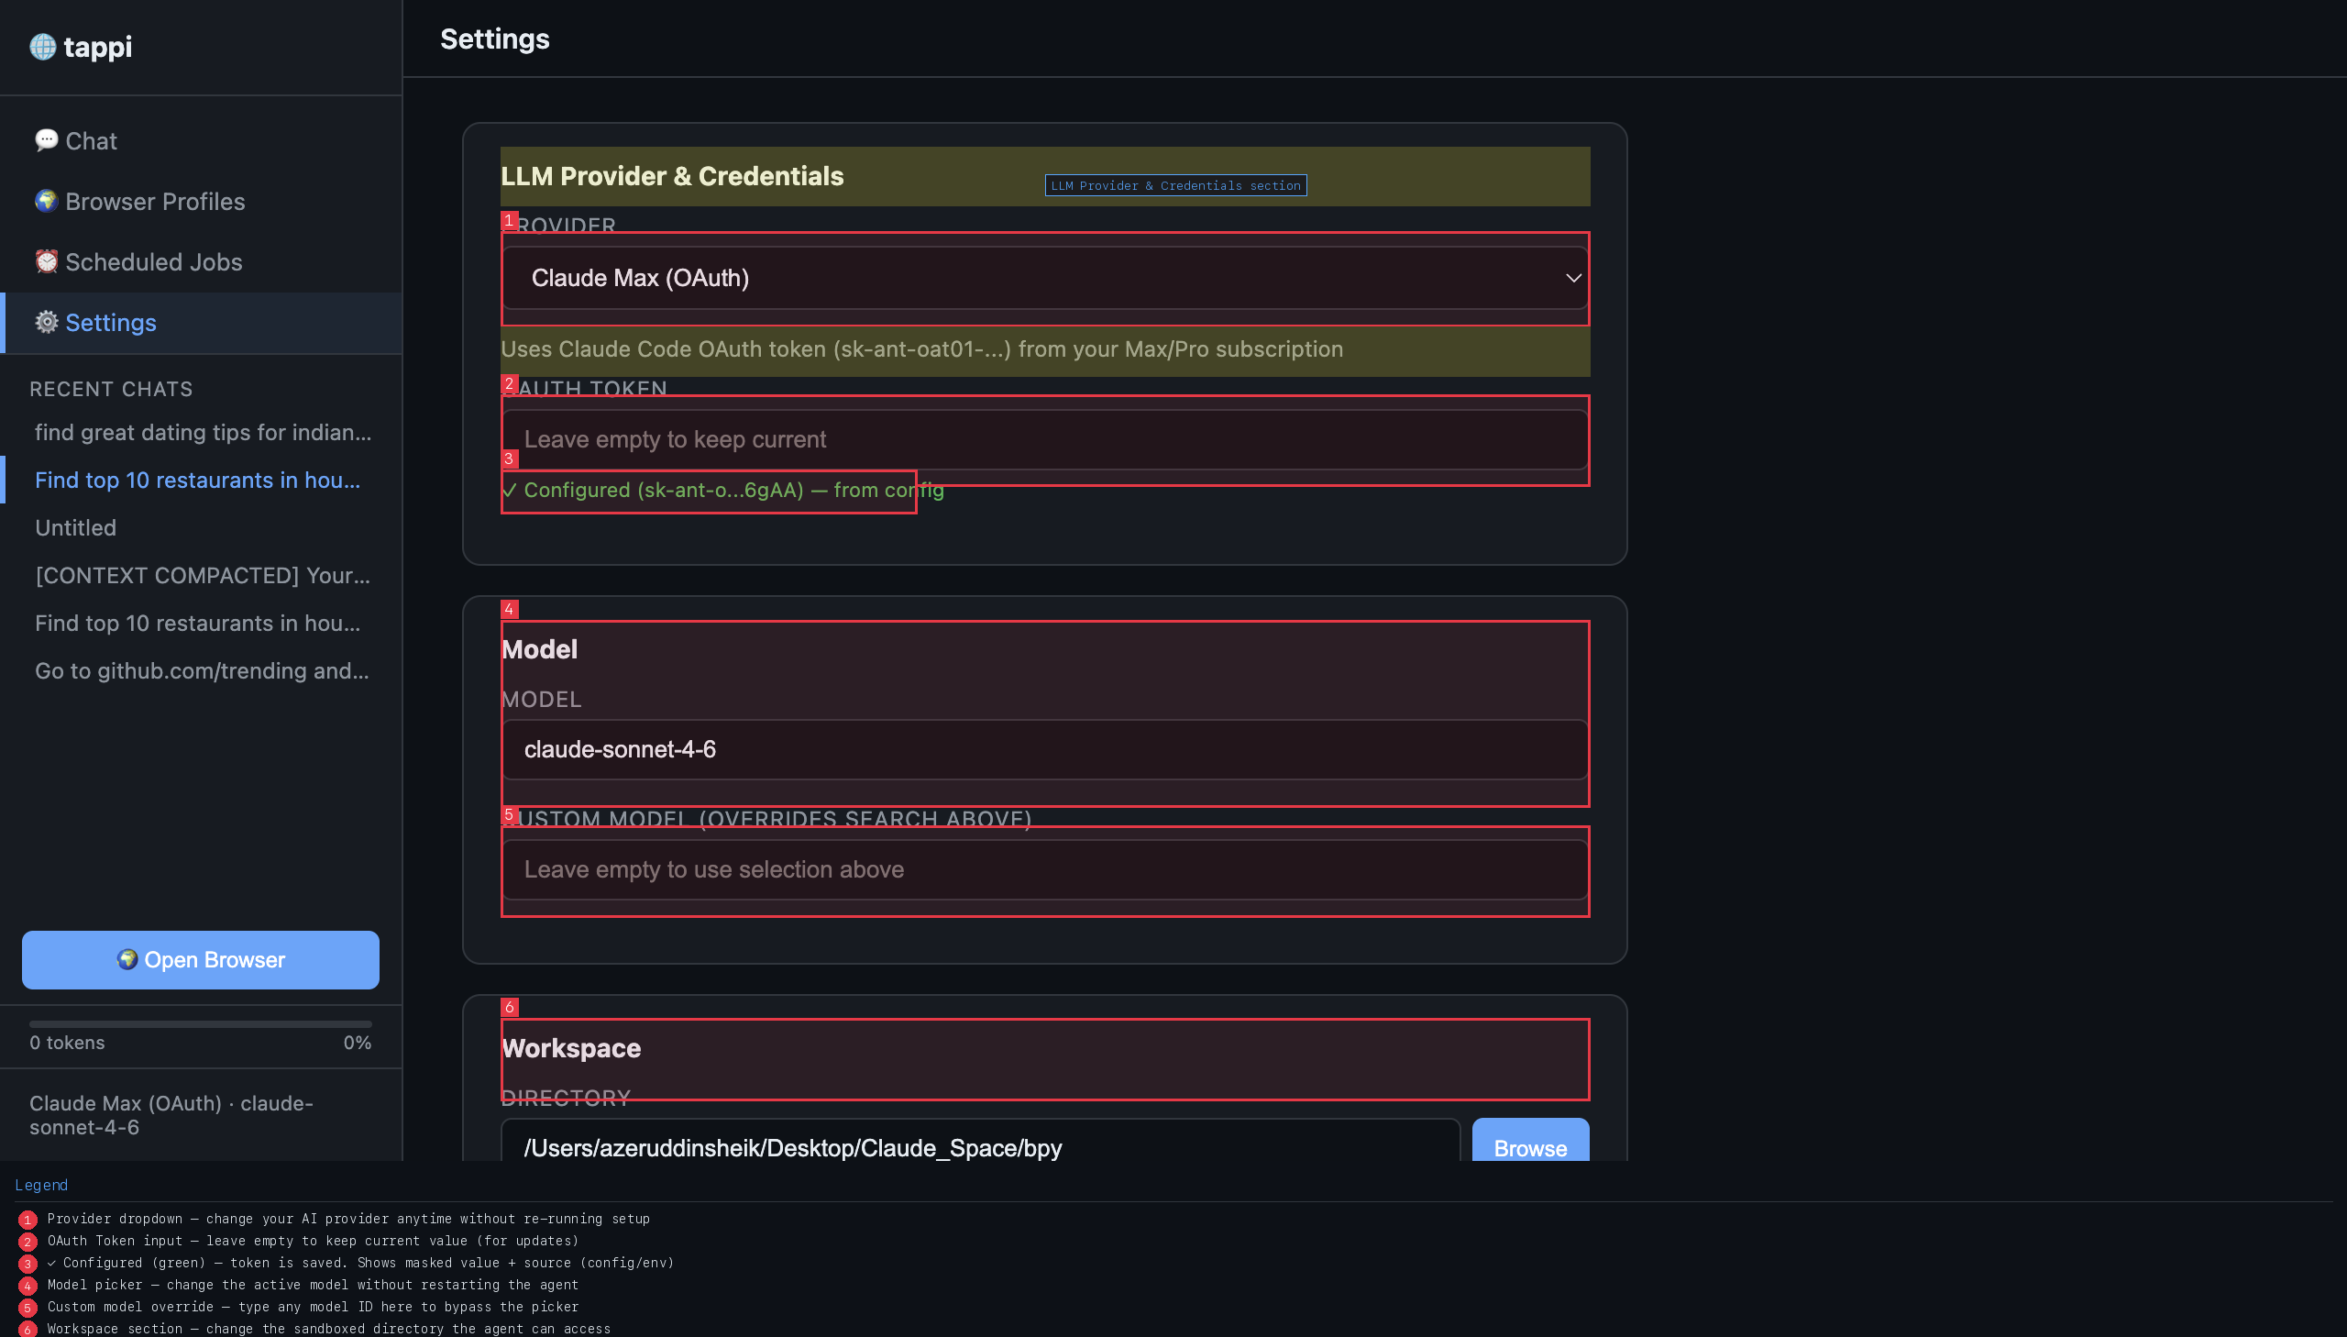Focus the OAuth Token input field
2347x1337 pixels.
pyautogui.click(x=1043, y=440)
